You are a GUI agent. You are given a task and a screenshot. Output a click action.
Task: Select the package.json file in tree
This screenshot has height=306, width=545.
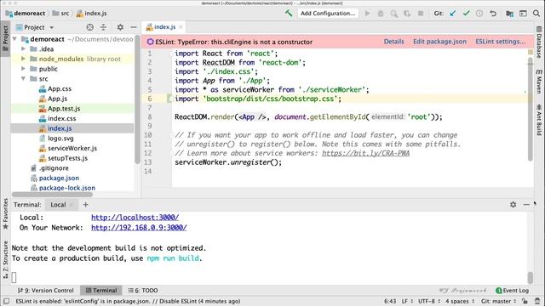[x=59, y=178]
